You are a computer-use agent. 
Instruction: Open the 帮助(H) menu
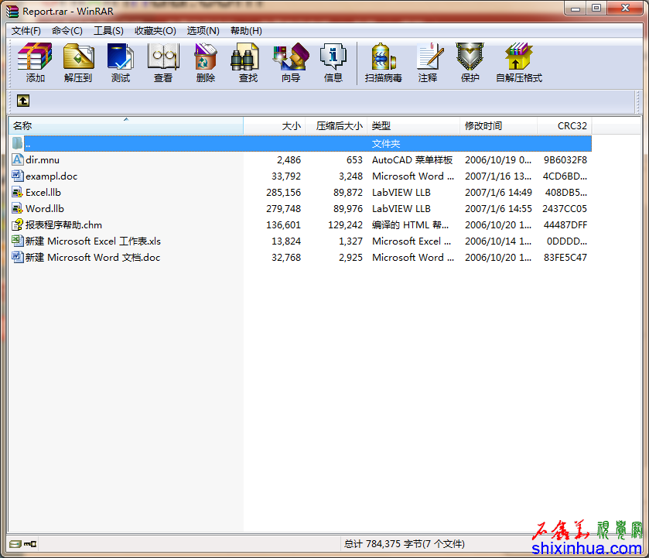[x=246, y=31]
